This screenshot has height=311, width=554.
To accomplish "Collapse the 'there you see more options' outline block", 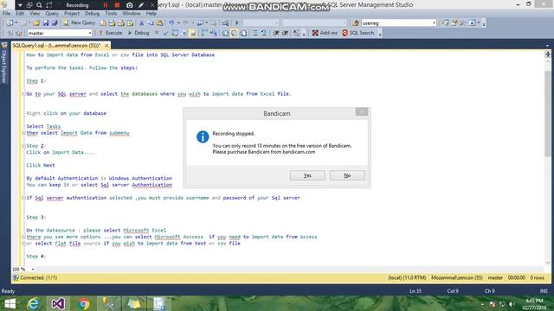I will [x=23, y=237].
